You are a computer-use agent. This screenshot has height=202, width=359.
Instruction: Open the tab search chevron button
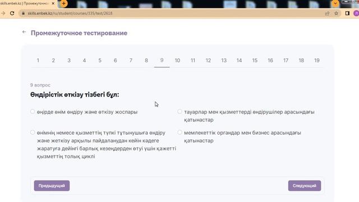point(335,3)
